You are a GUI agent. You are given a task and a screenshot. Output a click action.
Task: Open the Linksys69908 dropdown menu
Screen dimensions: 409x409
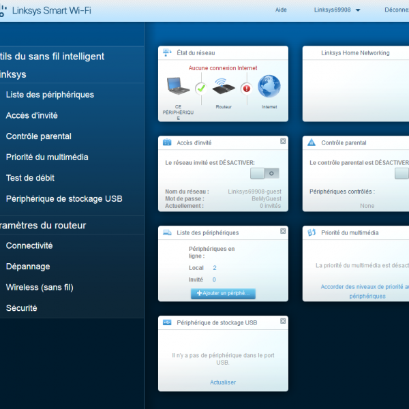coord(337,10)
